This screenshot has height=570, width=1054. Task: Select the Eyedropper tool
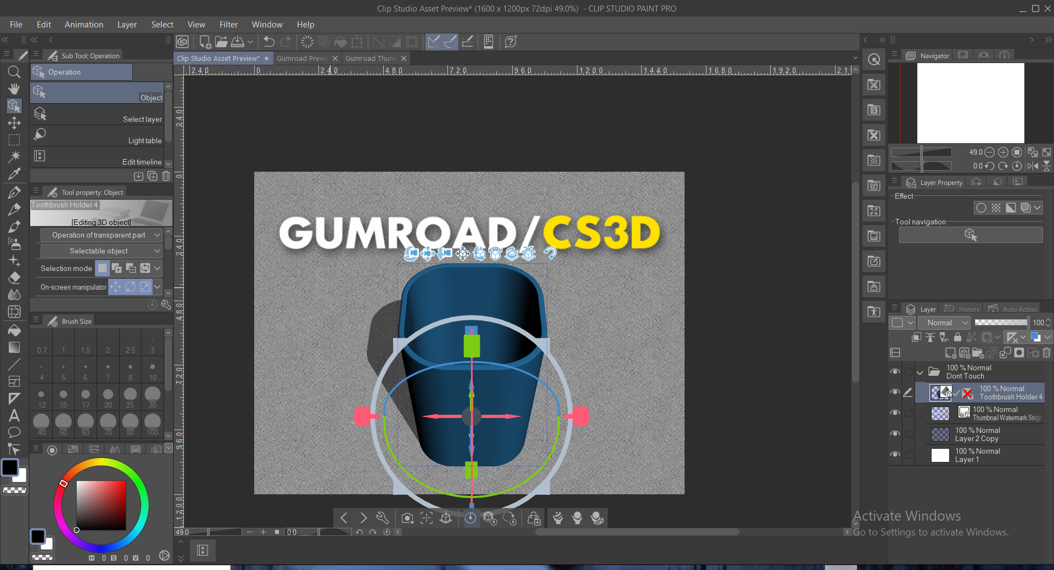[x=14, y=174]
